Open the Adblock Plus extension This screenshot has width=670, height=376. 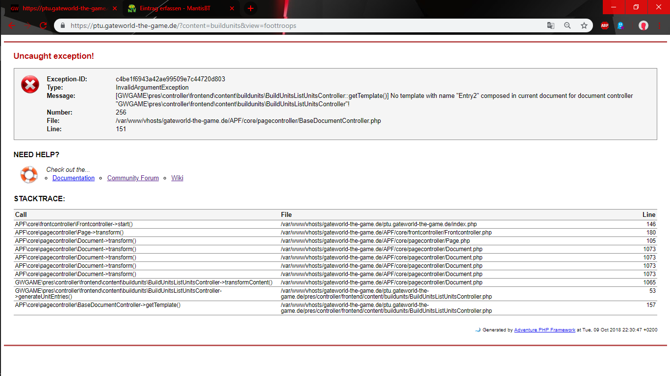(x=605, y=25)
